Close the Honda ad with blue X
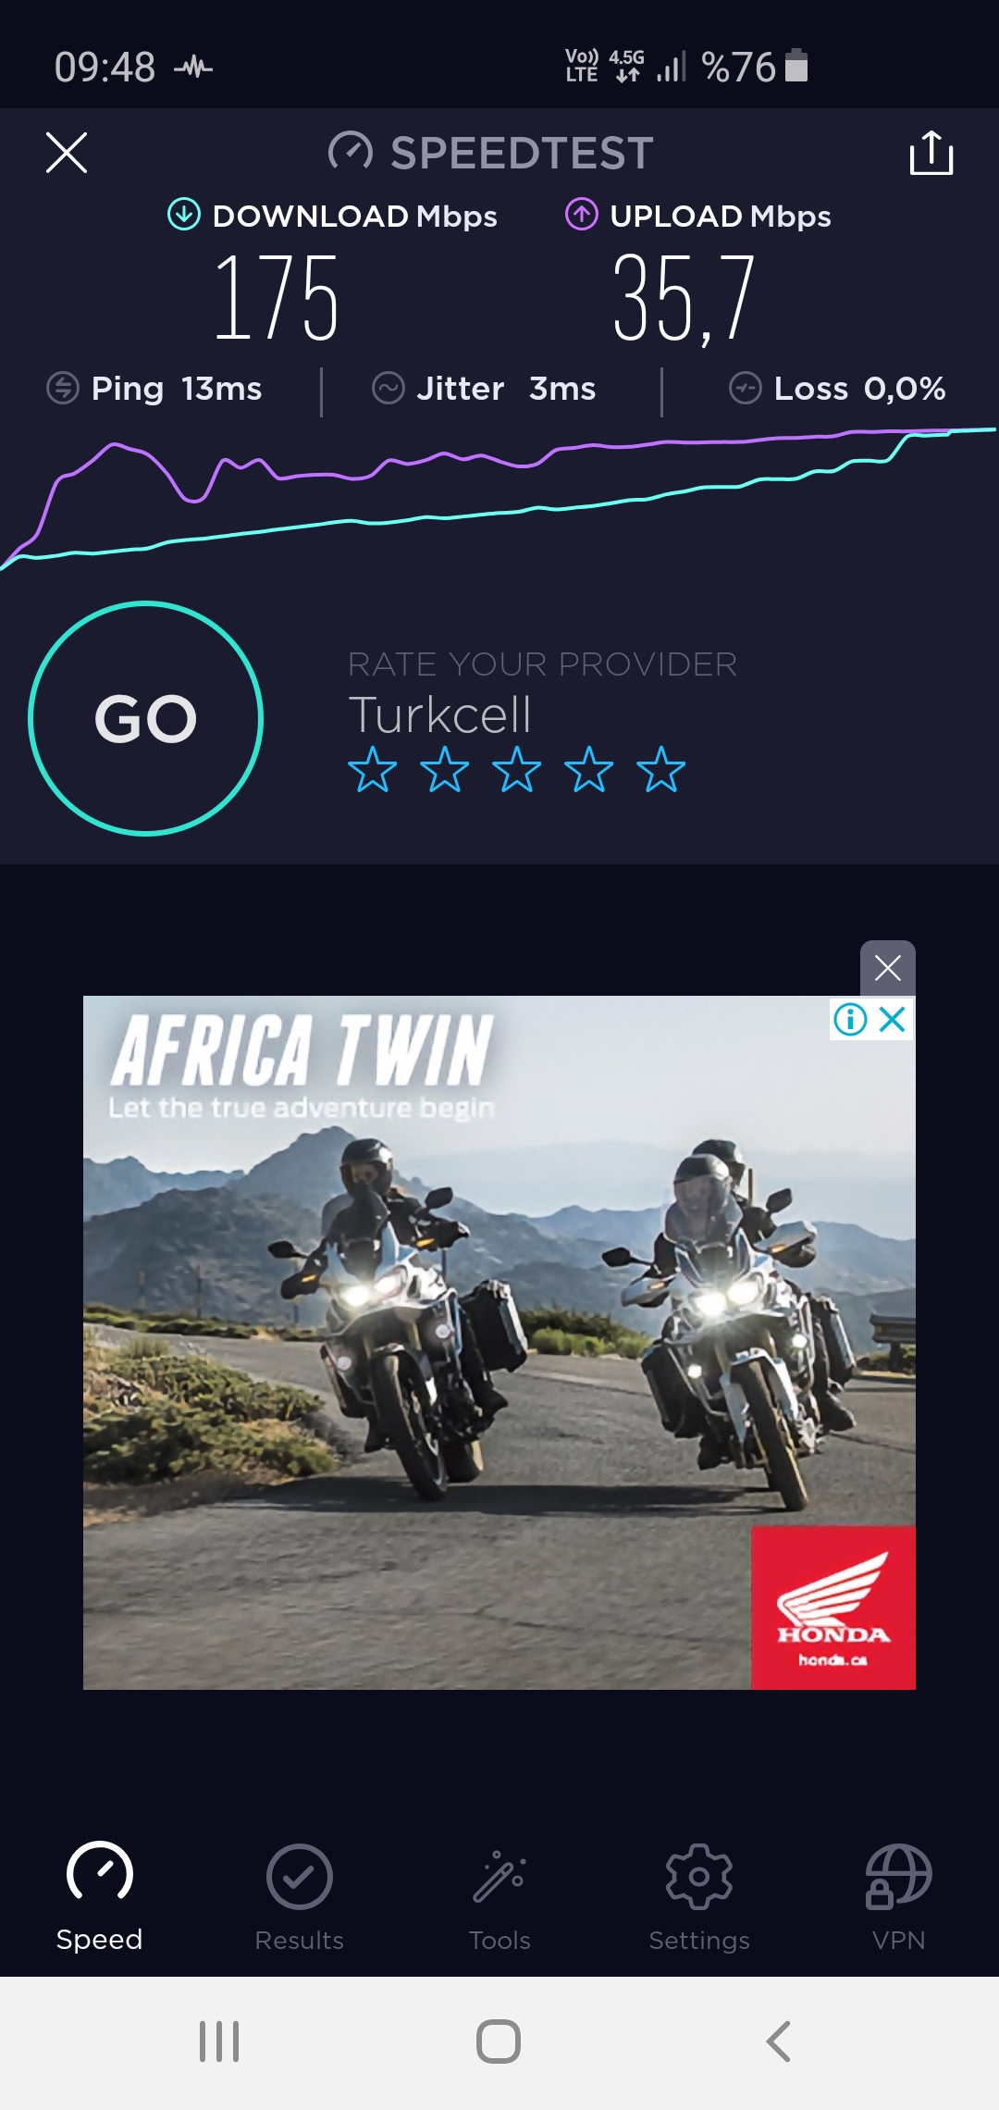The image size is (999, 2110). [893, 1019]
